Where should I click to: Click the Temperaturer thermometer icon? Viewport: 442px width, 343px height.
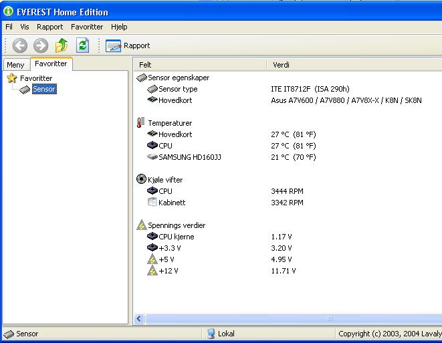[x=140, y=122]
